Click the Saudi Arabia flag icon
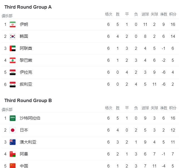This screenshot has height=168, width=179. click(x=13, y=118)
